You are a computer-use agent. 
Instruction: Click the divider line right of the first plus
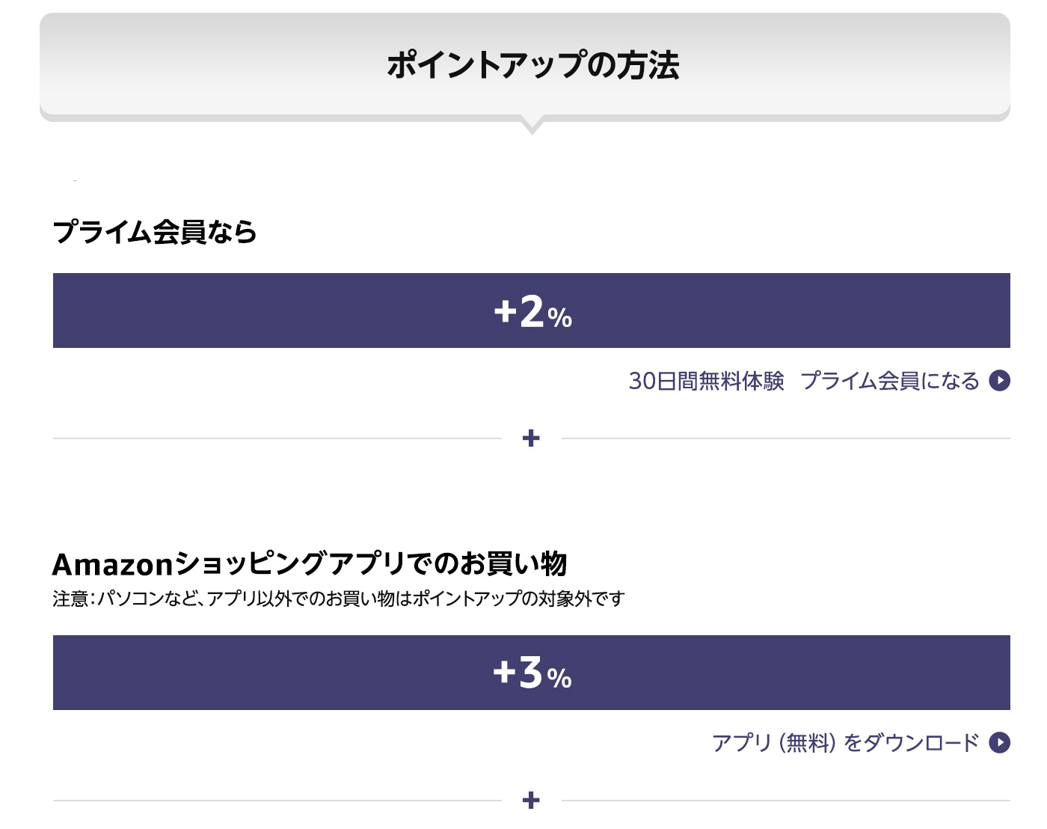[785, 438]
